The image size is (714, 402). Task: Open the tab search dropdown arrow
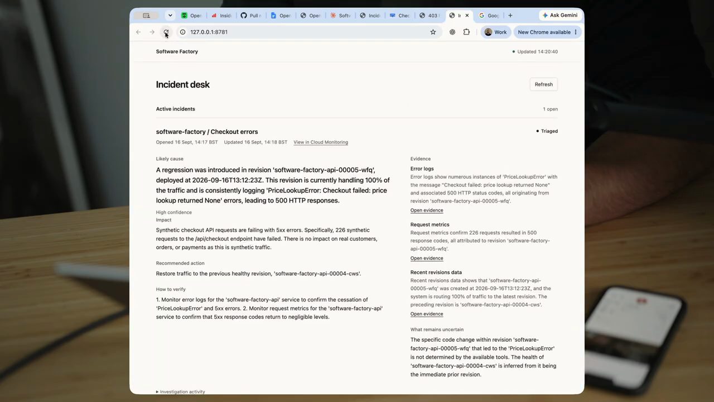pyautogui.click(x=170, y=16)
